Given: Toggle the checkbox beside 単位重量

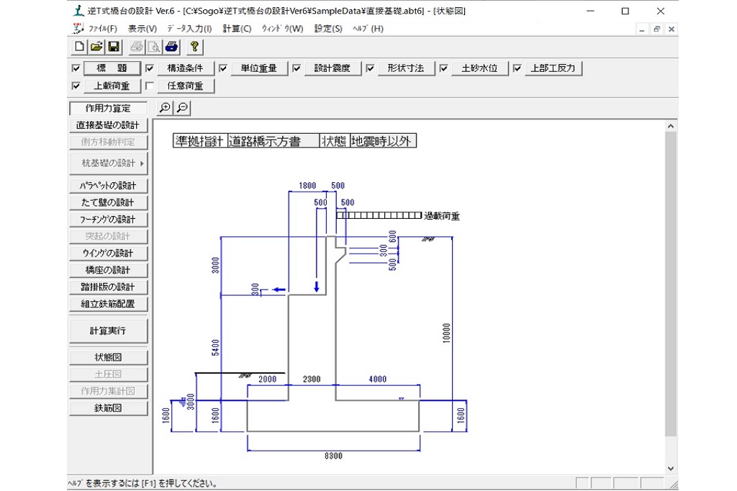Looking at the screenshot, I should [223, 68].
